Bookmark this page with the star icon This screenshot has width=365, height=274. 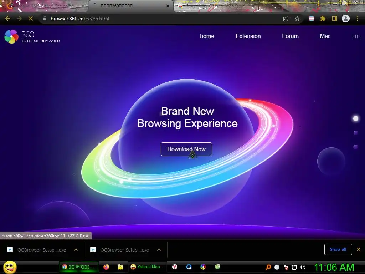pyautogui.click(x=297, y=19)
